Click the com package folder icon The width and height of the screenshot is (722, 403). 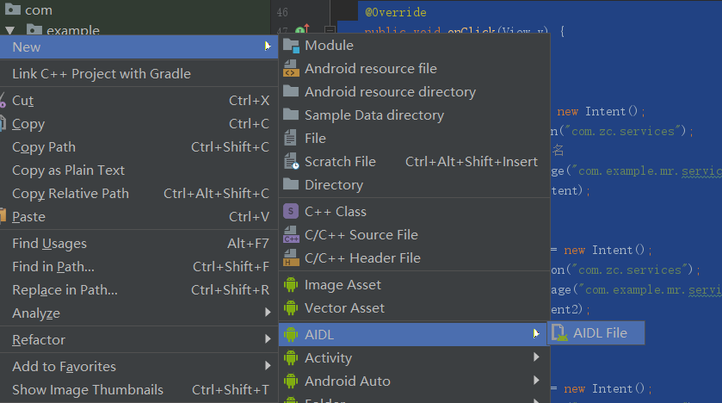12,9
